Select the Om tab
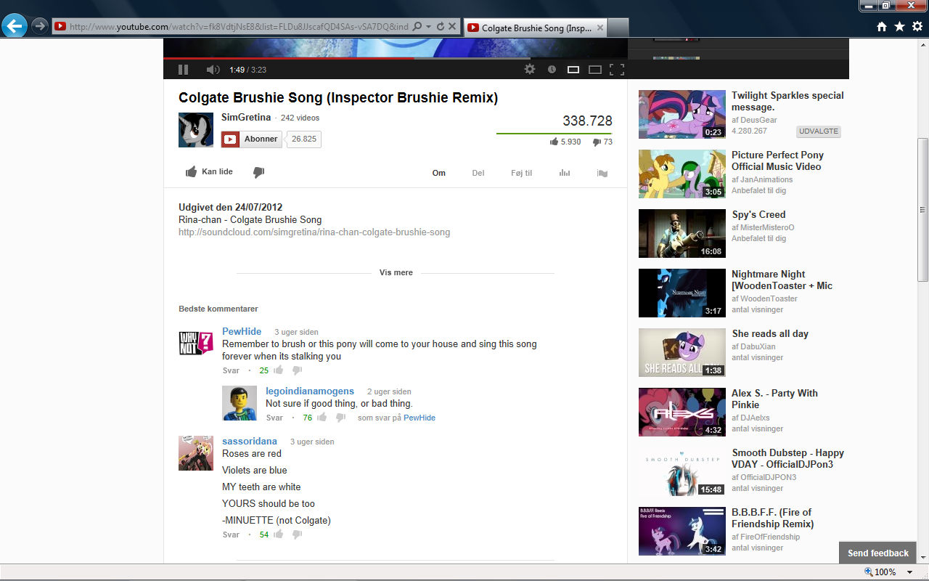The height and width of the screenshot is (581, 929). pos(439,173)
